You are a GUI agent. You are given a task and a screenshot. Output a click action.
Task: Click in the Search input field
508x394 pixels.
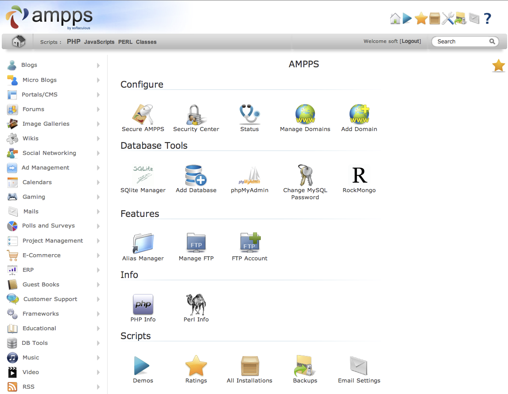tap(461, 42)
